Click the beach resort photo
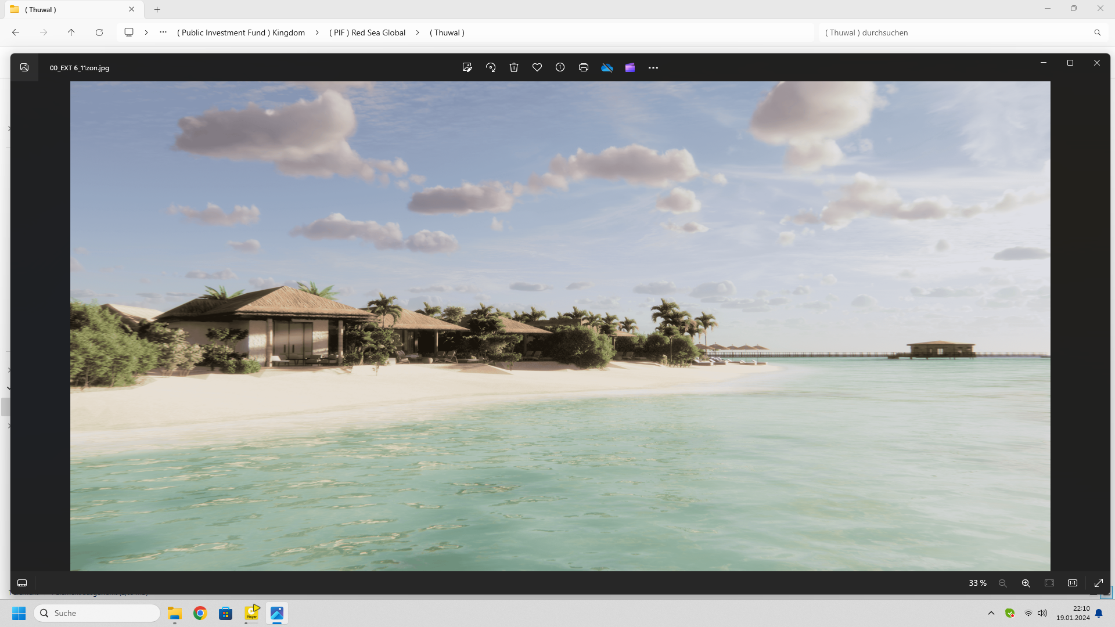 click(560, 326)
